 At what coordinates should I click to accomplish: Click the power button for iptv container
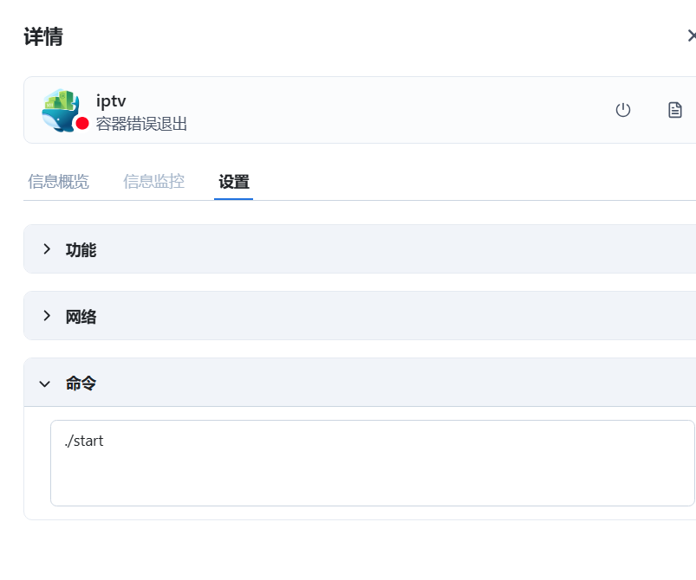(622, 110)
